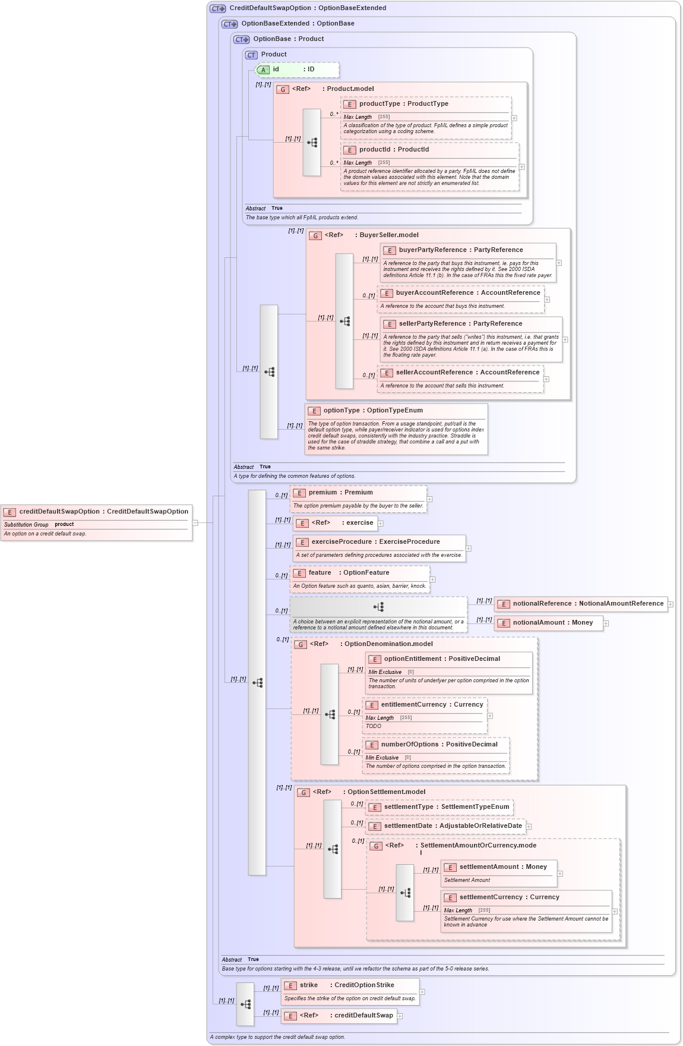Screen dimensions: 683x1046
Task: Click the sequence compositor icon inside OptionSettlement.model
Action: 333,849
